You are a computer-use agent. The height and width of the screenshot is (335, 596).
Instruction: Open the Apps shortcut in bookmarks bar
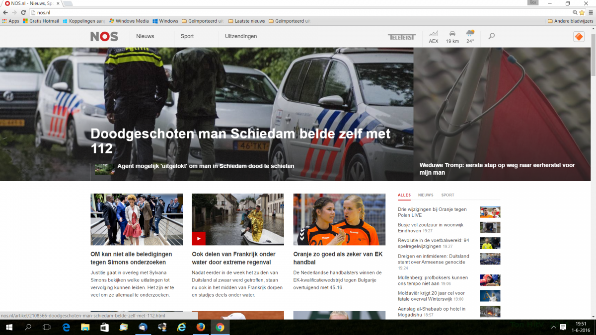10,21
